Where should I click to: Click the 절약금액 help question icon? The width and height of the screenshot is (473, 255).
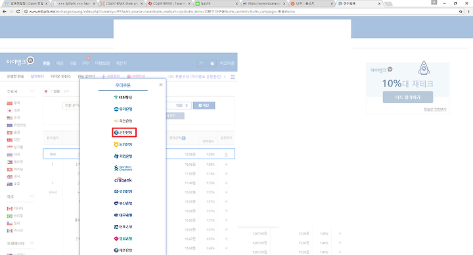[x=184, y=138]
